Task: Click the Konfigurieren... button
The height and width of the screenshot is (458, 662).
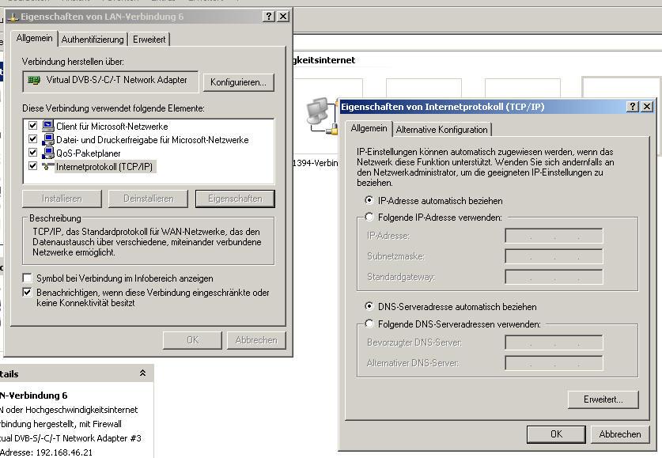Action: (x=238, y=82)
